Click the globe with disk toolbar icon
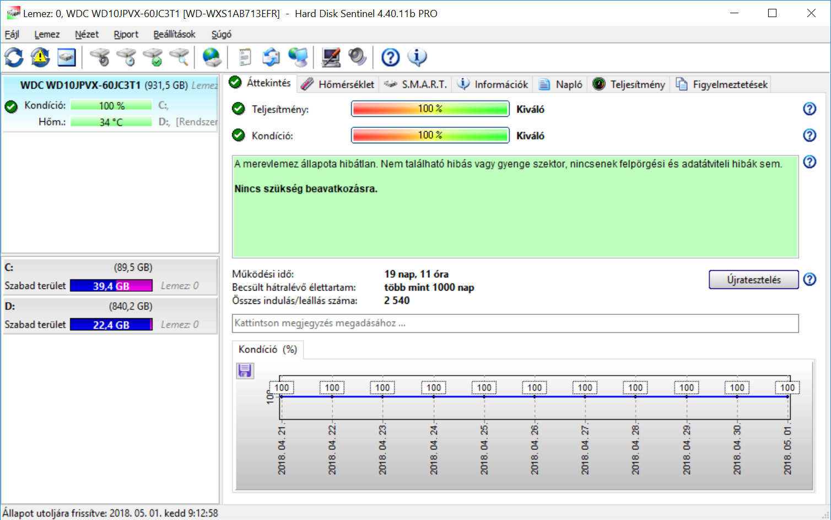 tap(212, 57)
